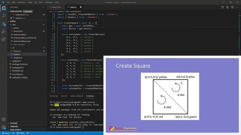Viewport: 241px width, 135px height.
Task: Click the git branch indicator in status bar
Action: click(x=6, y=133)
